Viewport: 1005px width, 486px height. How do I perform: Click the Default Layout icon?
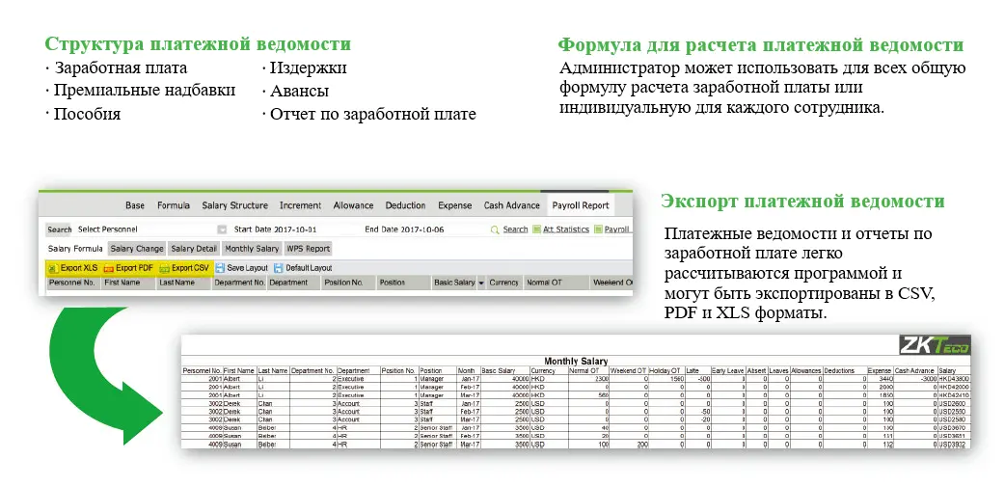(x=279, y=267)
